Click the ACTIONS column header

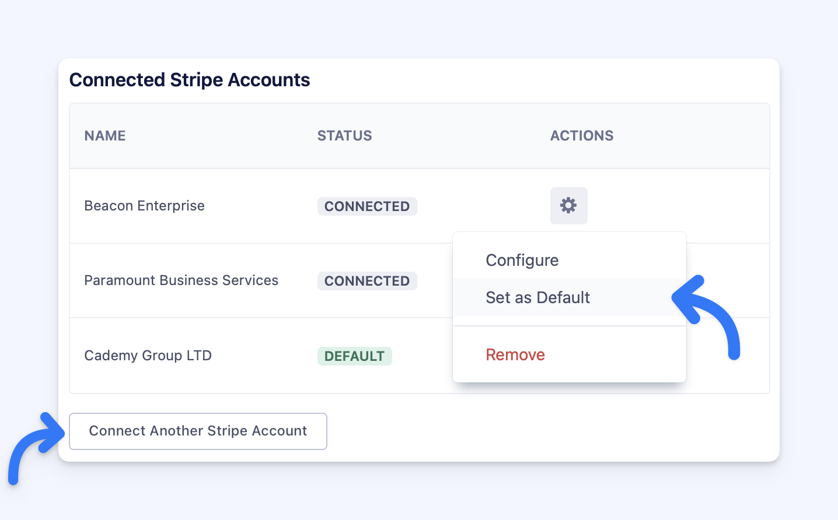pos(581,136)
